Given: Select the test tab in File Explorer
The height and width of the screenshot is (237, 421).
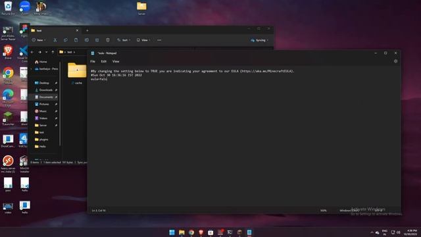Looking at the screenshot, I should click(55, 31).
